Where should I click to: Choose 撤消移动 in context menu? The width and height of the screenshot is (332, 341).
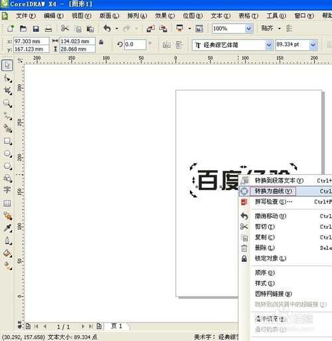pos(286,216)
